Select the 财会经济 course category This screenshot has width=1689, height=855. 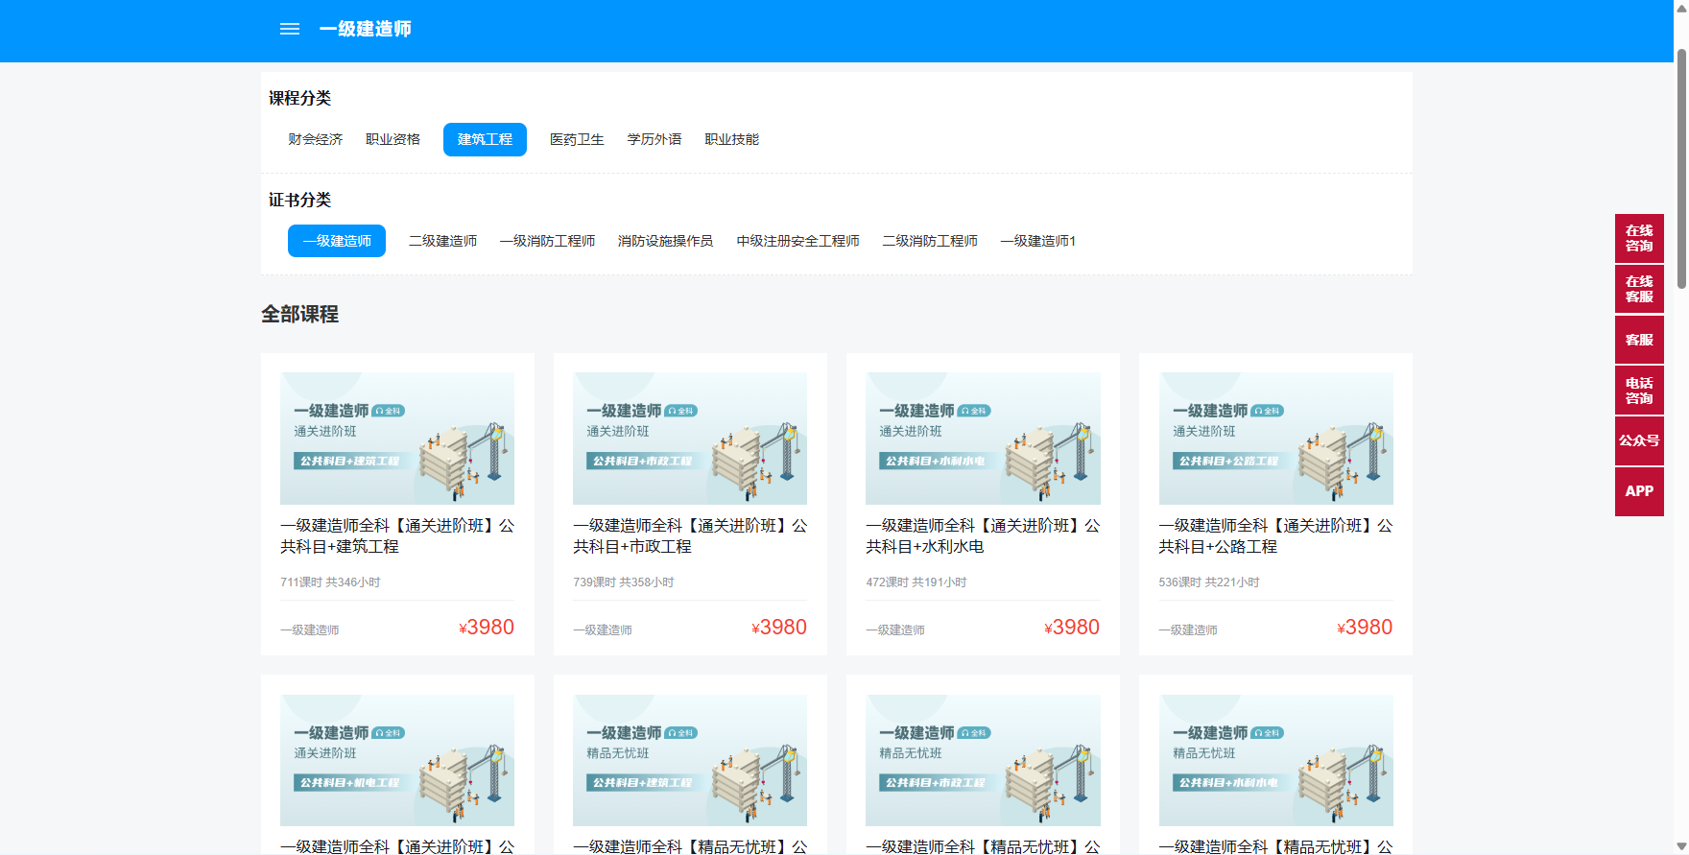click(x=315, y=139)
